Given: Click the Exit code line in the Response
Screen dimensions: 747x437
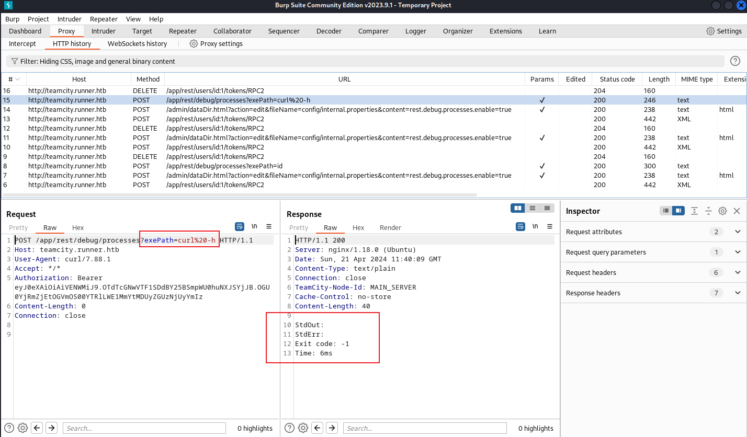Looking at the screenshot, I should [x=322, y=343].
